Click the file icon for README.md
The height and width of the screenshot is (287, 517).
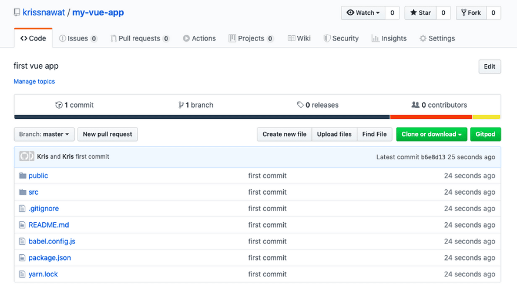[22, 225]
